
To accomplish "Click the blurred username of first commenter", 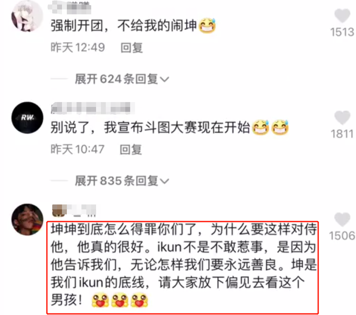I will (x=69, y=7).
